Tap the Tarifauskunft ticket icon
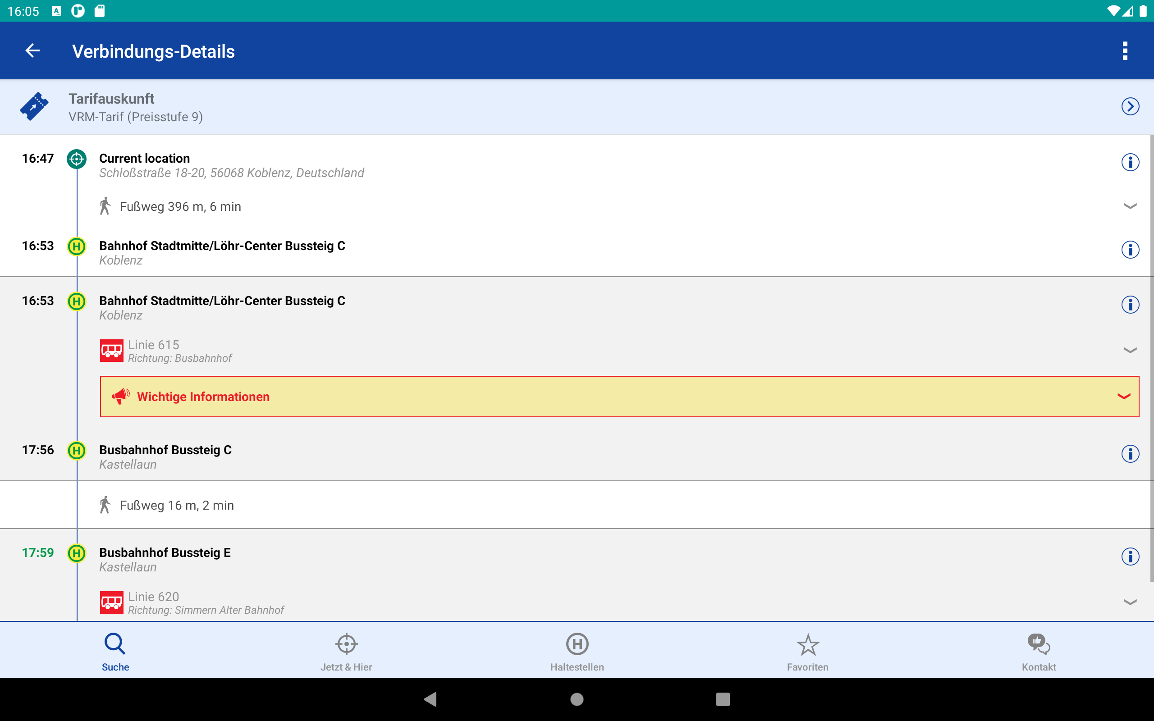This screenshot has height=721, width=1154. pyautogui.click(x=34, y=106)
